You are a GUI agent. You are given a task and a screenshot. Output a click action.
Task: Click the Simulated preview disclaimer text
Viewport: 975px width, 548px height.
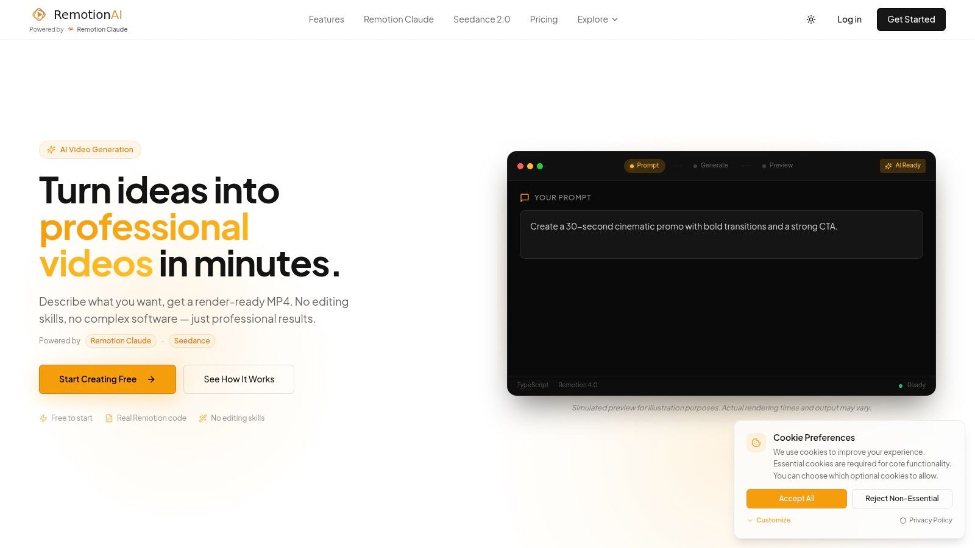(x=721, y=408)
